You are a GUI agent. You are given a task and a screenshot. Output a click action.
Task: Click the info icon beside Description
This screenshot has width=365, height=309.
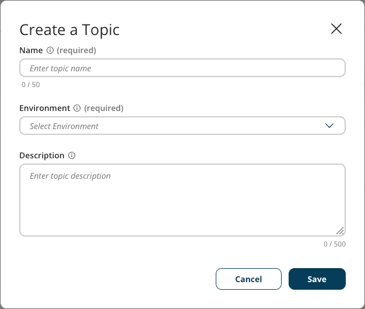[72, 155]
